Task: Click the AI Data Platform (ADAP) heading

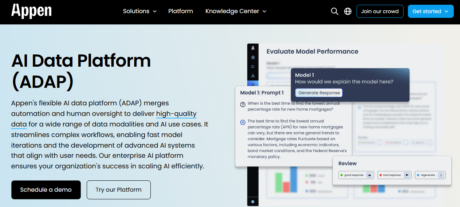Action: click(x=81, y=71)
